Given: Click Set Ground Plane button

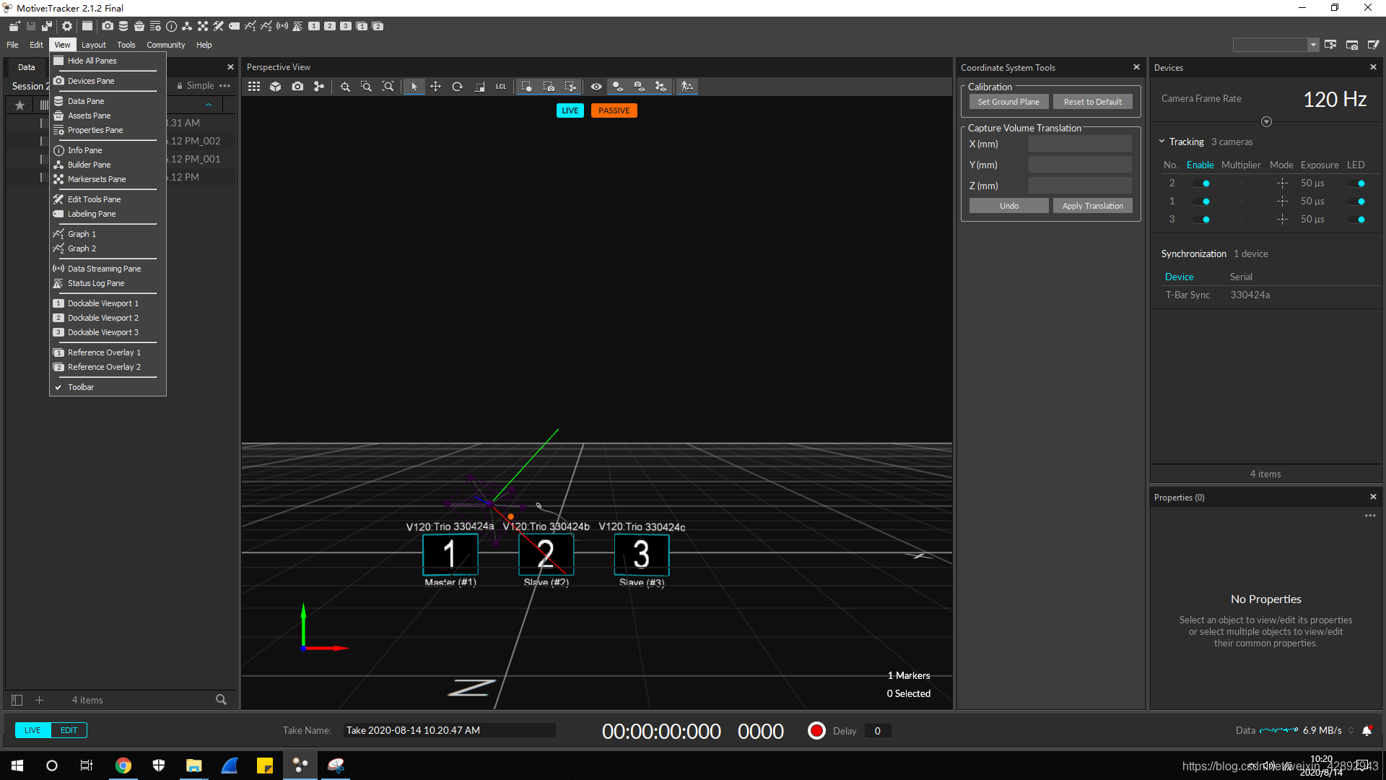Looking at the screenshot, I should pos(1008,102).
